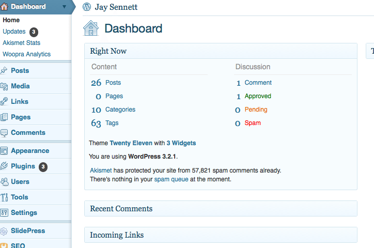
Task: Click the Dashboard home icon in sidebar header
Action: pos(4,6)
